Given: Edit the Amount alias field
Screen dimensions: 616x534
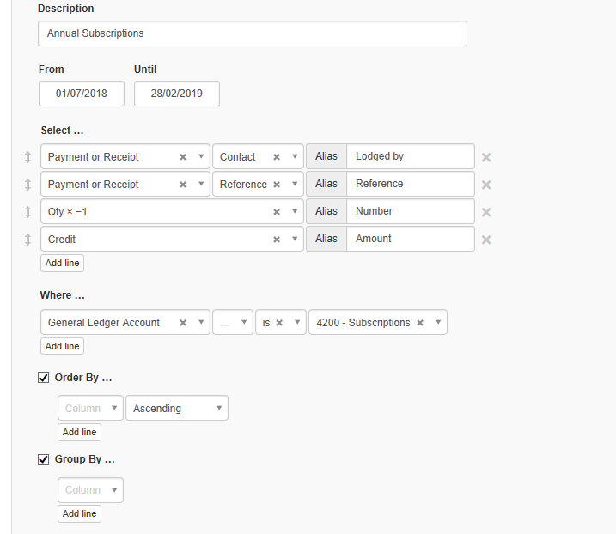Looking at the screenshot, I should [411, 239].
